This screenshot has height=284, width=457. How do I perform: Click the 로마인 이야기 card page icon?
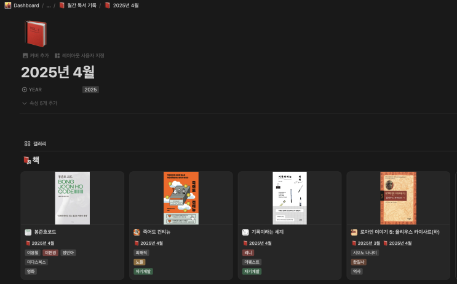tap(354, 232)
